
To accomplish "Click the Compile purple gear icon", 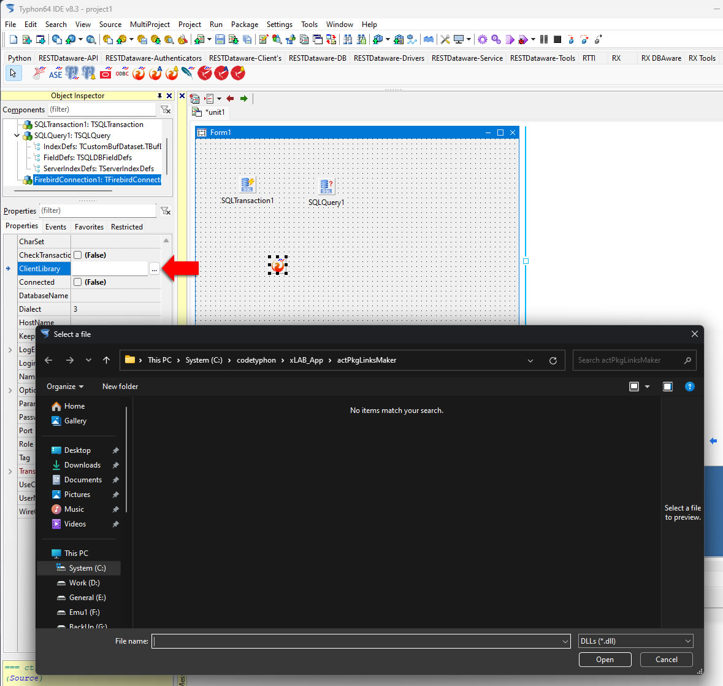I will click(483, 40).
